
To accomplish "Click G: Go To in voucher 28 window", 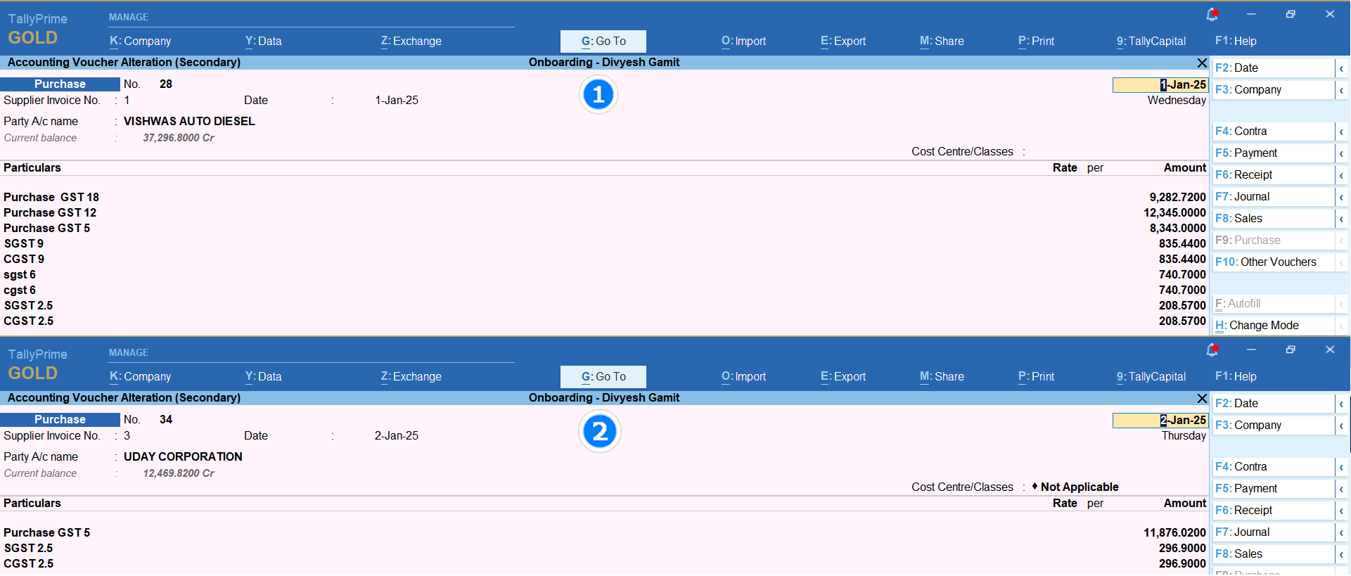I will (603, 41).
